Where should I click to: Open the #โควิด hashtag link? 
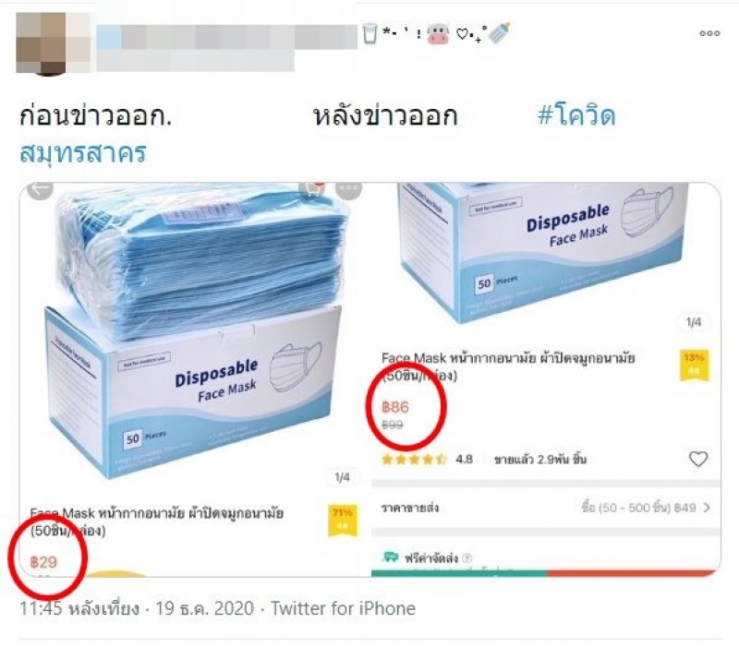576,115
